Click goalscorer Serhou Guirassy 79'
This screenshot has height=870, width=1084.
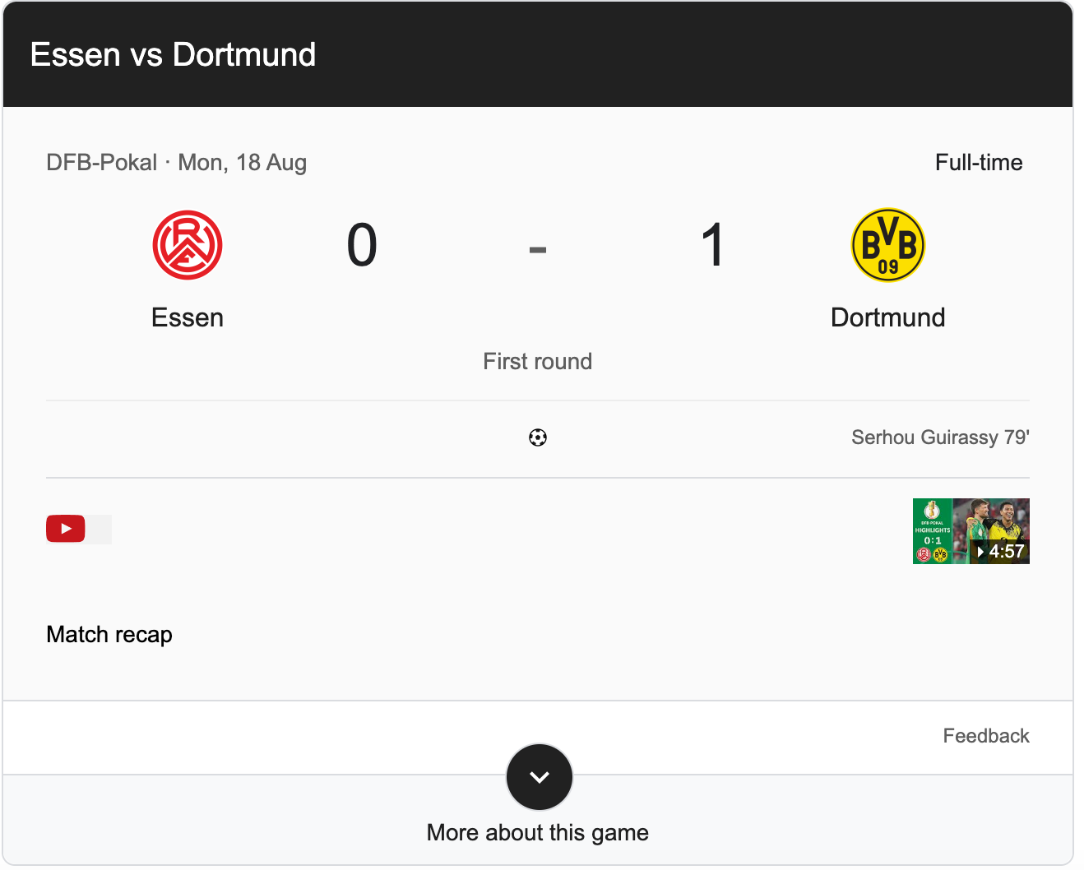coord(939,437)
